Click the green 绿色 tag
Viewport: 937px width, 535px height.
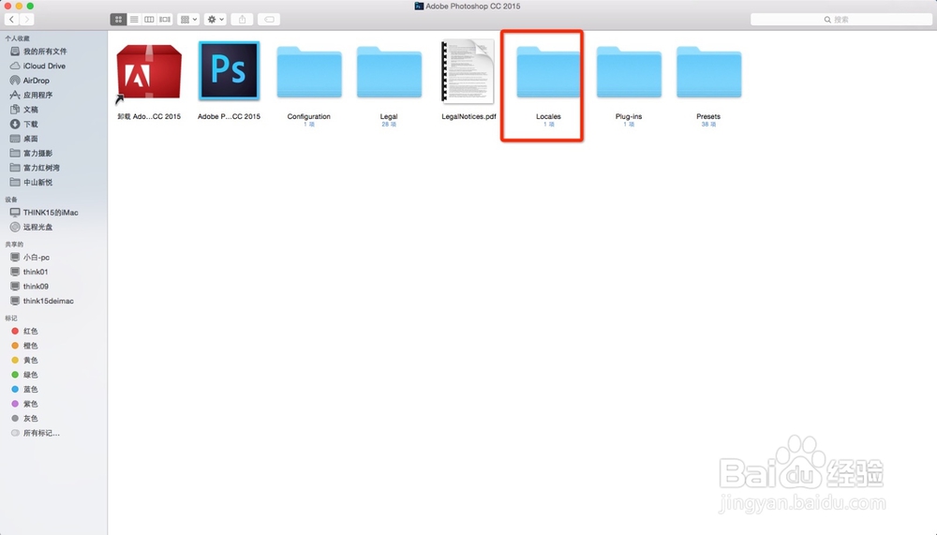click(30, 375)
